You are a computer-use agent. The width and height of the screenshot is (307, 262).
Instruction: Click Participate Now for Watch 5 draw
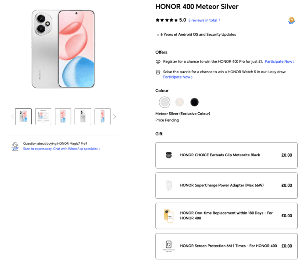pyautogui.click(x=178, y=77)
